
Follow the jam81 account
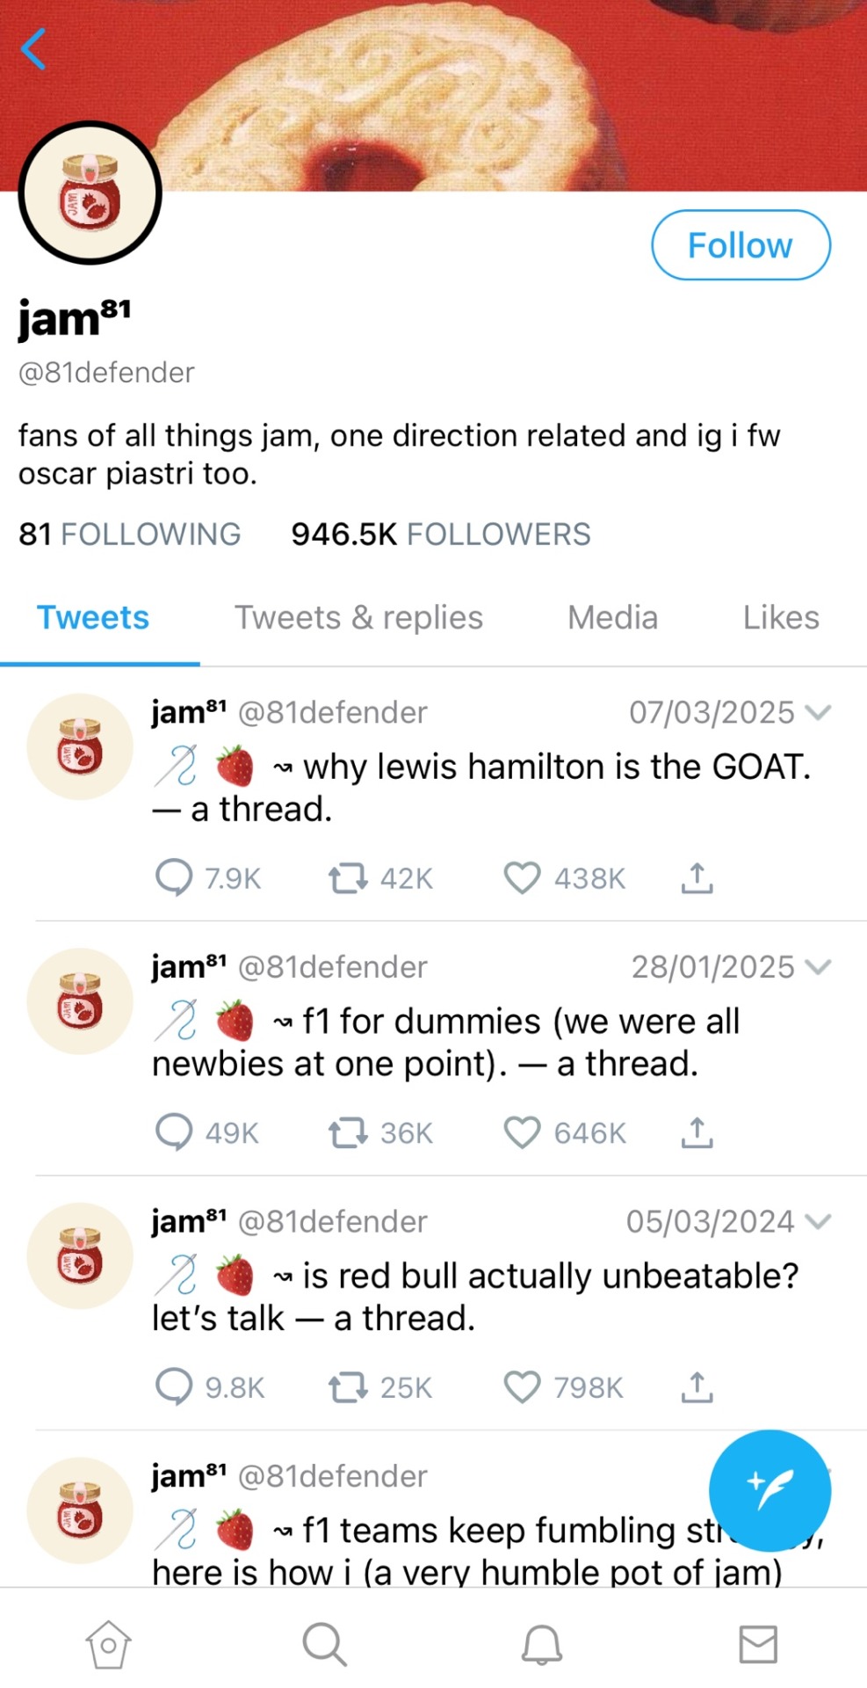(x=741, y=245)
